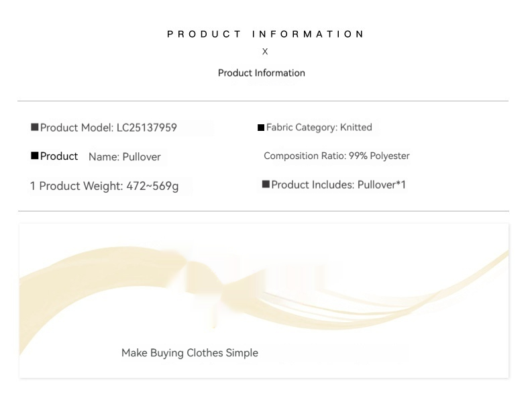Select the Product Model: LC25137959 text
This screenshot has width=530, height=396.
click(109, 128)
